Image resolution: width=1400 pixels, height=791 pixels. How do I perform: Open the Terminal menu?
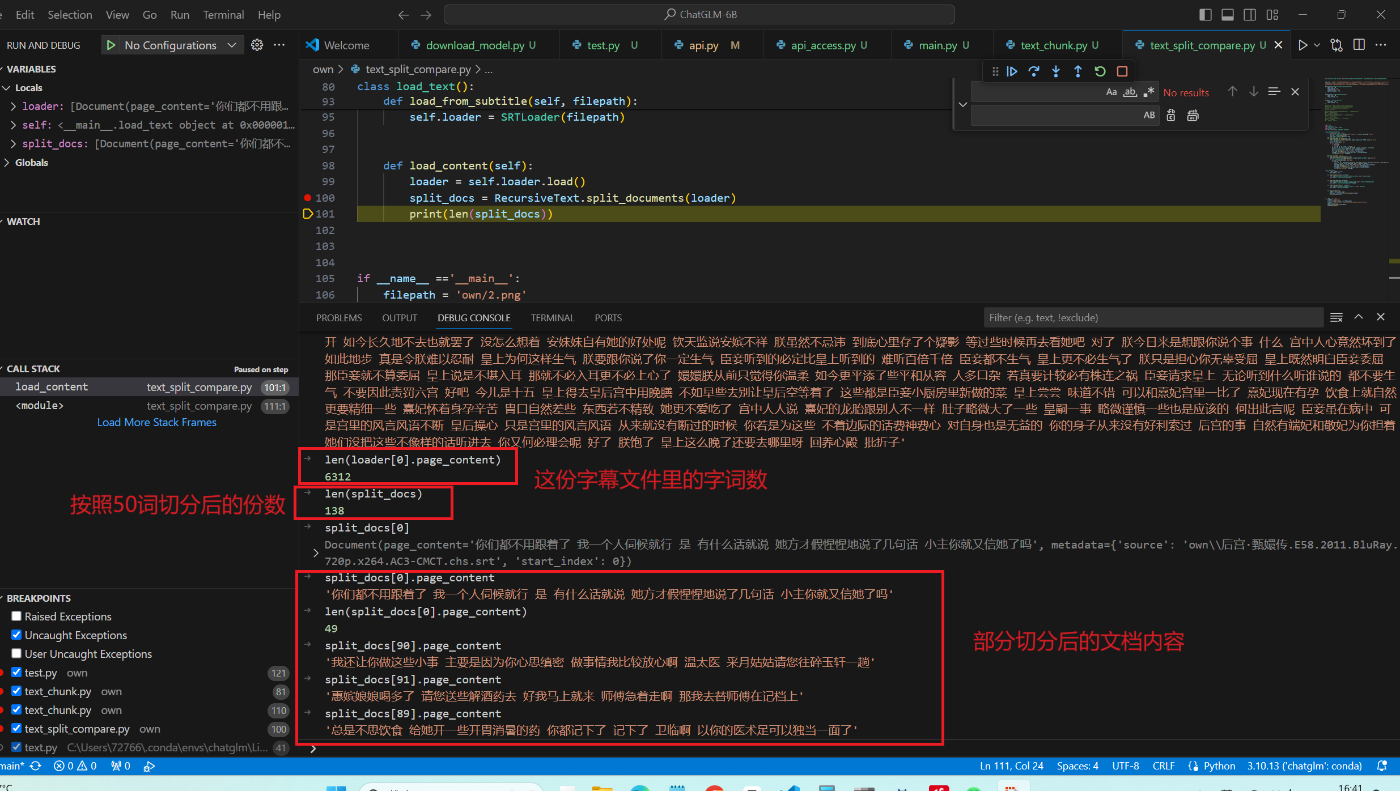tap(223, 15)
